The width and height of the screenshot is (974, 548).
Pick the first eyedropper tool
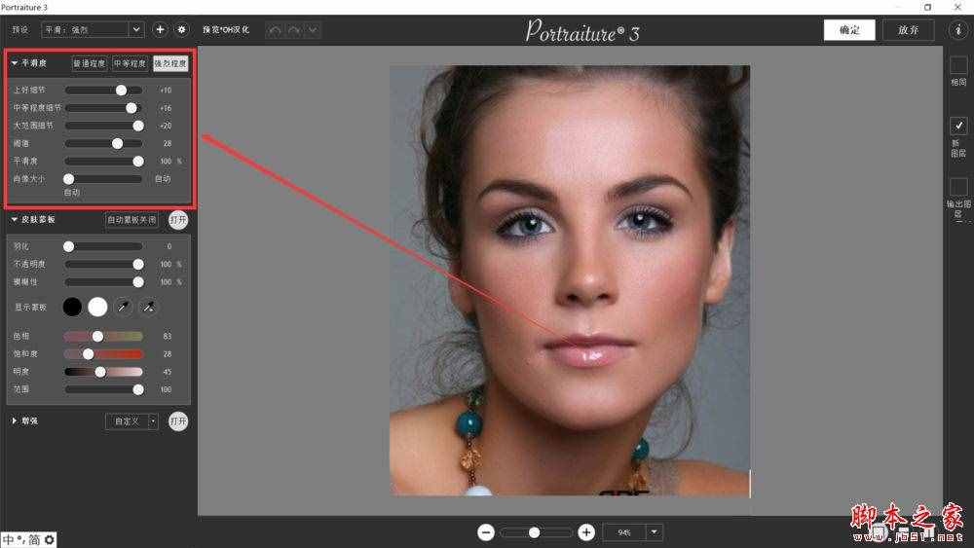click(x=123, y=307)
